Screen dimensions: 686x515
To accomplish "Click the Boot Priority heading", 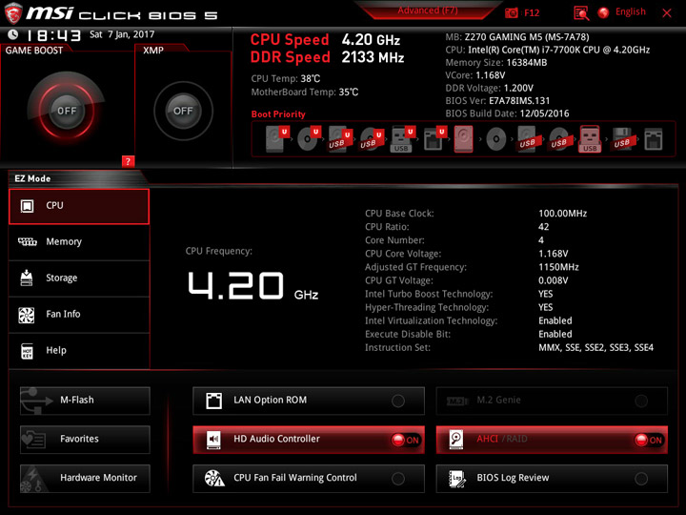I will coord(278,114).
